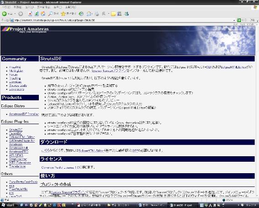Stop page loading with the red X

coord(30,14)
